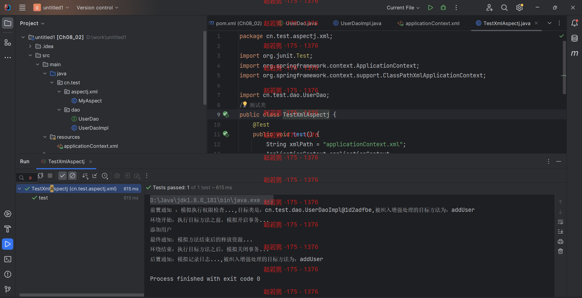Open Git tool window icon
Screen dimensions: 582x298
tap(8, 290)
